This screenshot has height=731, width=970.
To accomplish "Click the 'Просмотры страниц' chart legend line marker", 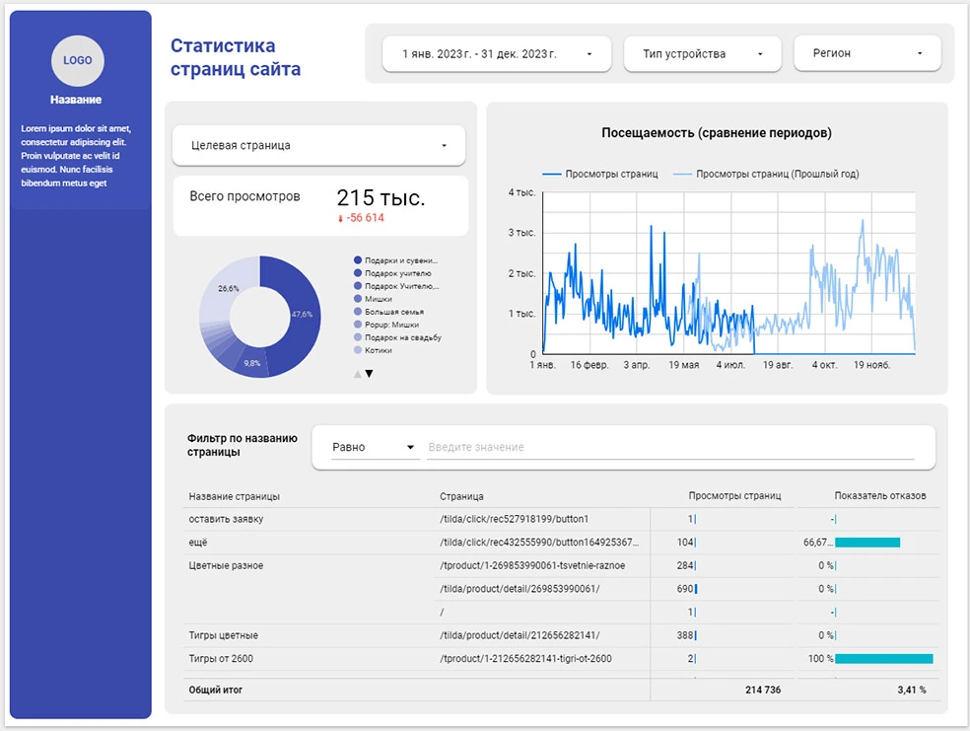I will tap(552, 175).
